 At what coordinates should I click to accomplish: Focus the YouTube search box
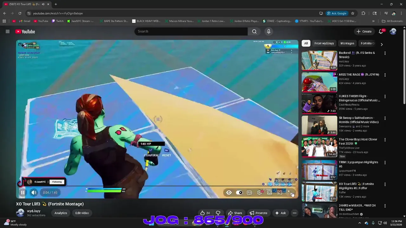coord(191,31)
